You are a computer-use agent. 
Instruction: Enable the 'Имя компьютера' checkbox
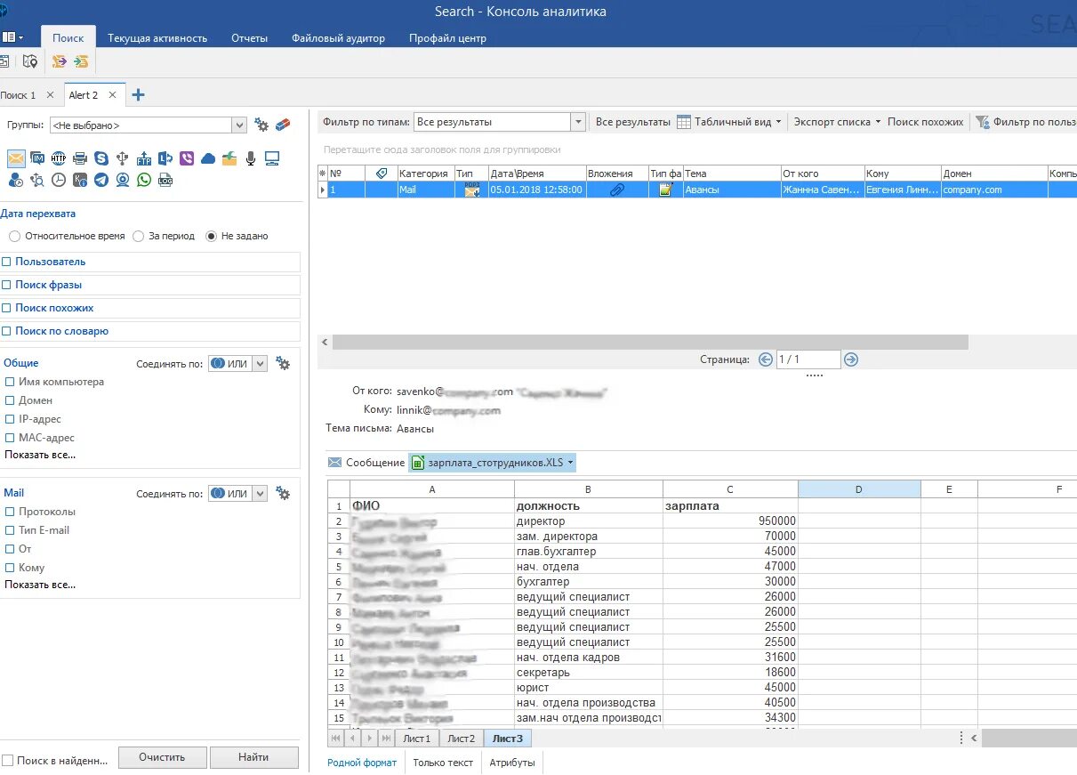pos(9,382)
